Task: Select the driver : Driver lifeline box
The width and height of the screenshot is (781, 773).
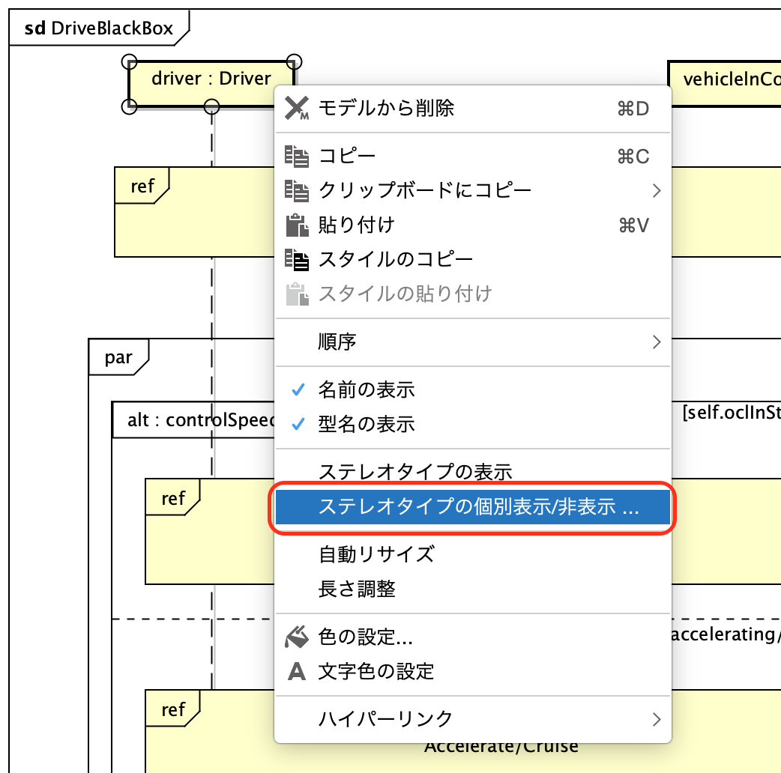Action: pos(211,79)
